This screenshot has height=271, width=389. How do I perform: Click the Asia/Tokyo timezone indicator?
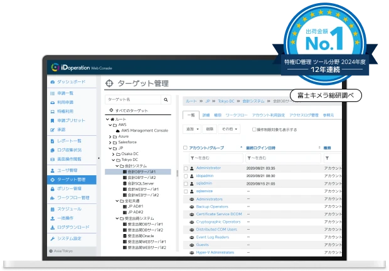tap(61, 251)
